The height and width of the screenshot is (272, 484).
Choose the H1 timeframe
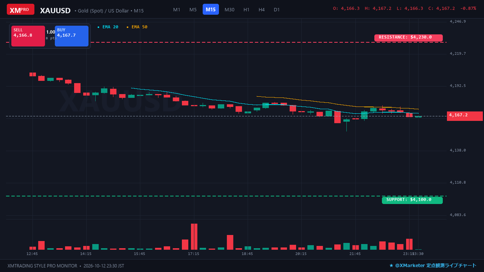[x=246, y=9]
